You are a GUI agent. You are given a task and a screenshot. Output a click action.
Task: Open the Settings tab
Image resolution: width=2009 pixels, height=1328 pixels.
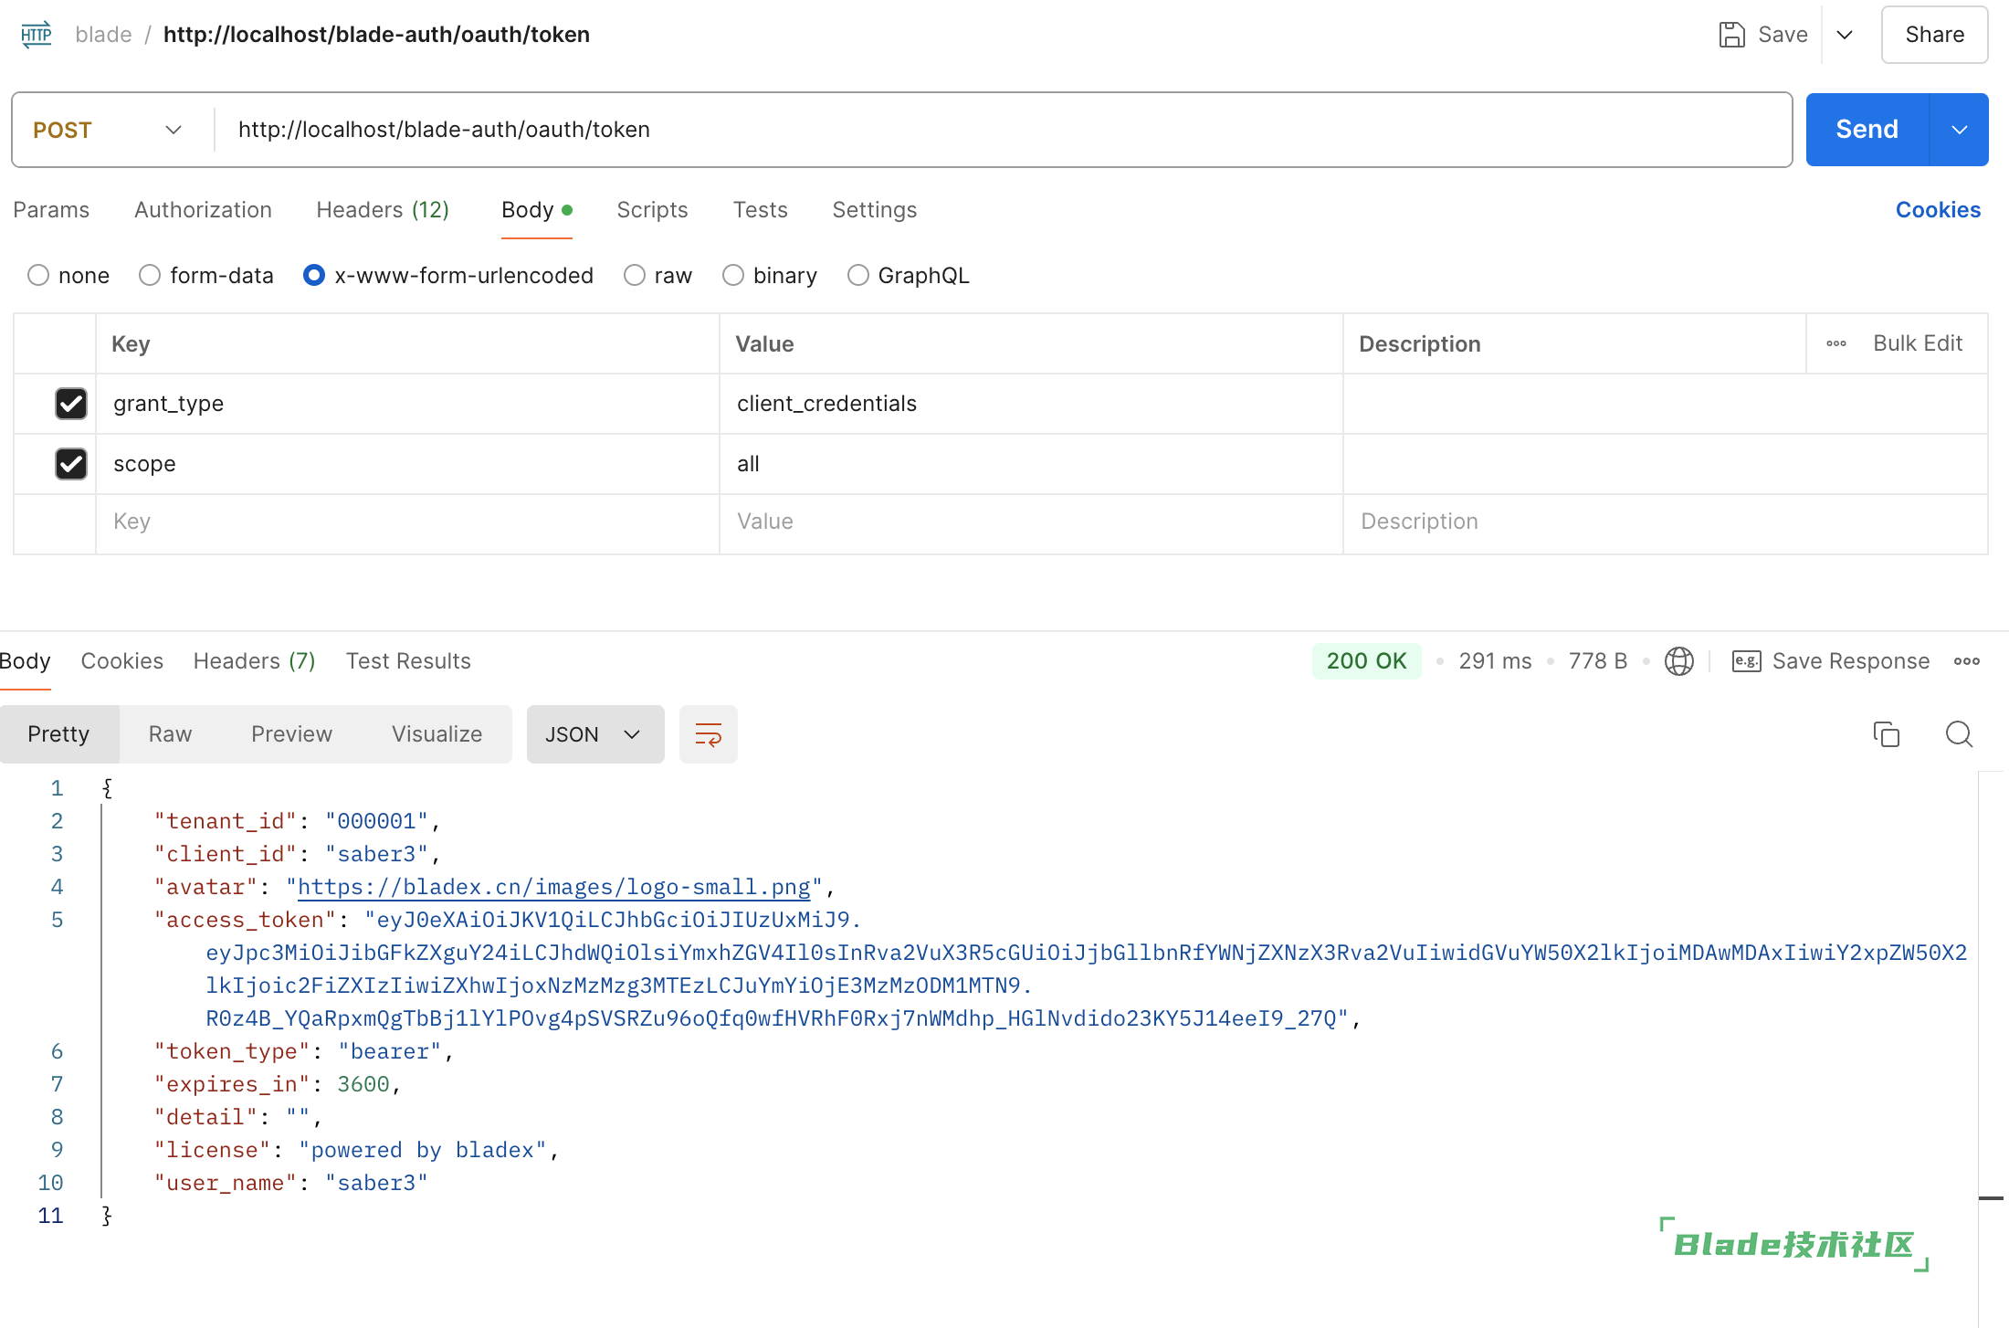[874, 210]
